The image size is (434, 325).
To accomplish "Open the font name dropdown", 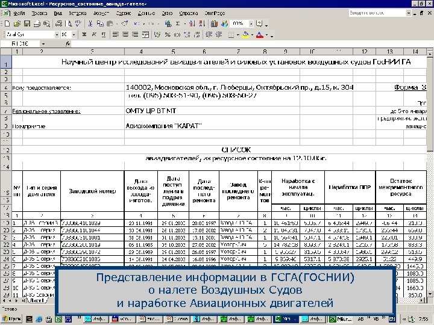I will pyautogui.click(x=57, y=34).
